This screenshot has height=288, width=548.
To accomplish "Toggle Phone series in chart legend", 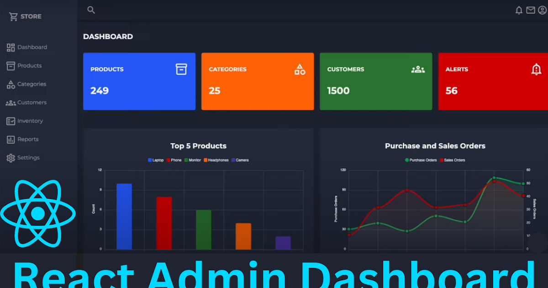I will pos(174,160).
